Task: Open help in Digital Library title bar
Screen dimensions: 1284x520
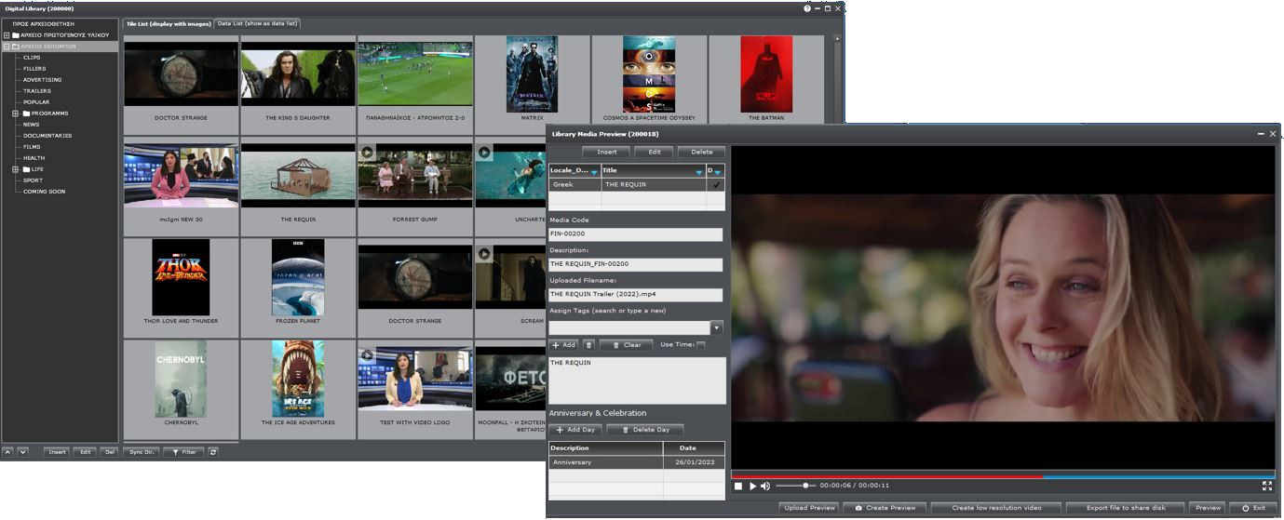Action: pyautogui.click(x=807, y=8)
